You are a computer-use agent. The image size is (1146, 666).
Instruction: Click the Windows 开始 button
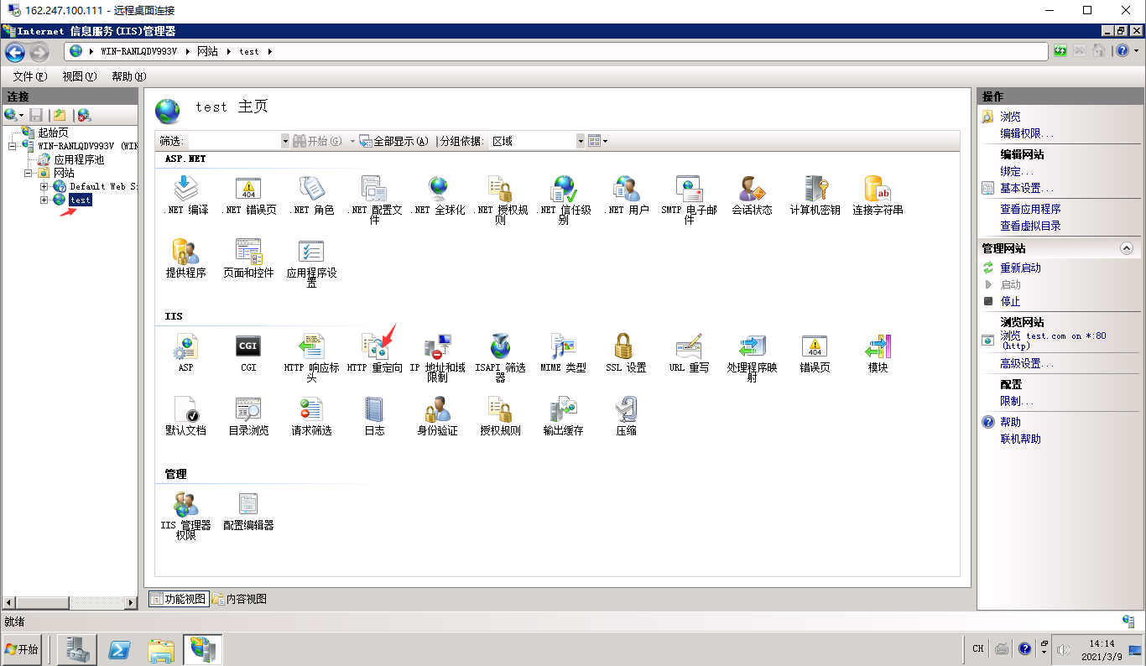(22, 649)
